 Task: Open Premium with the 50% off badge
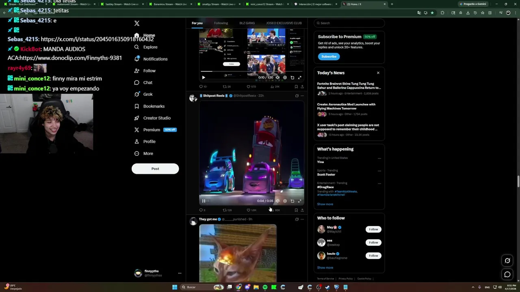[155, 130]
